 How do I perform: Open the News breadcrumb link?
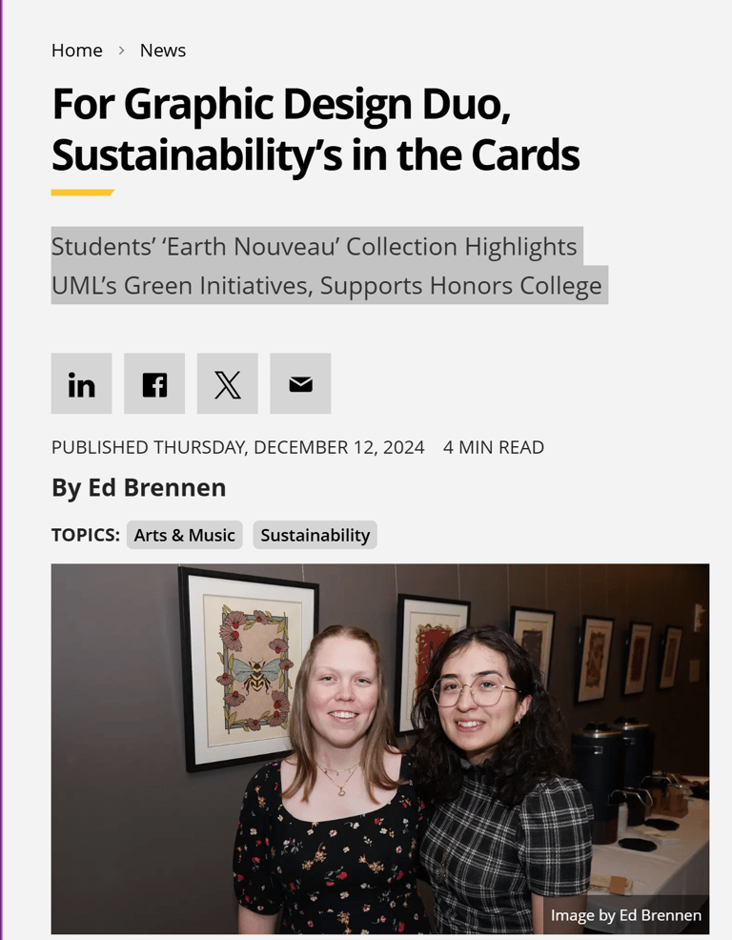163,51
